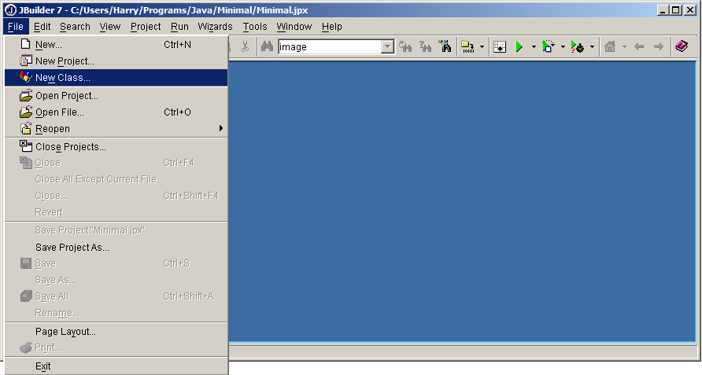Choose New... from File menu

click(x=116, y=44)
